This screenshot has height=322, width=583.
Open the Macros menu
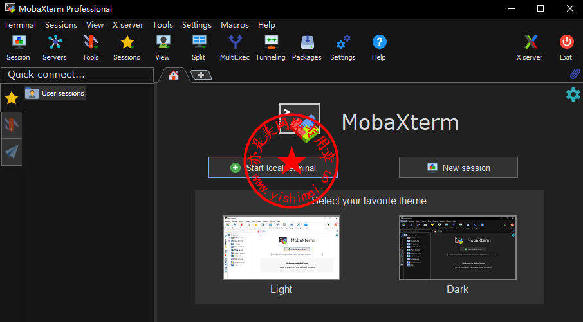[x=234, y=25]
